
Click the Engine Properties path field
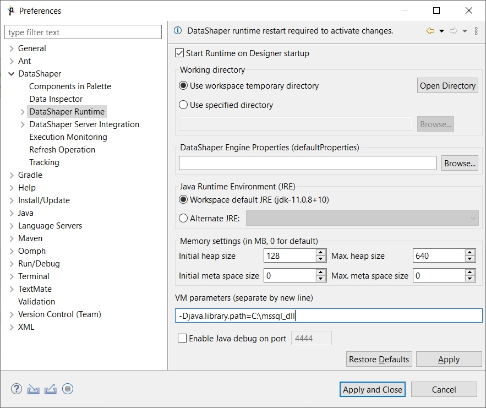click(x=308, y=163)
